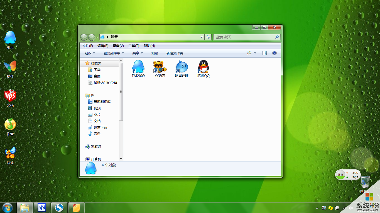This screenshot has width=380, height=213.
Task: Open the 工具(T) menu
Action: click(134, 46)
